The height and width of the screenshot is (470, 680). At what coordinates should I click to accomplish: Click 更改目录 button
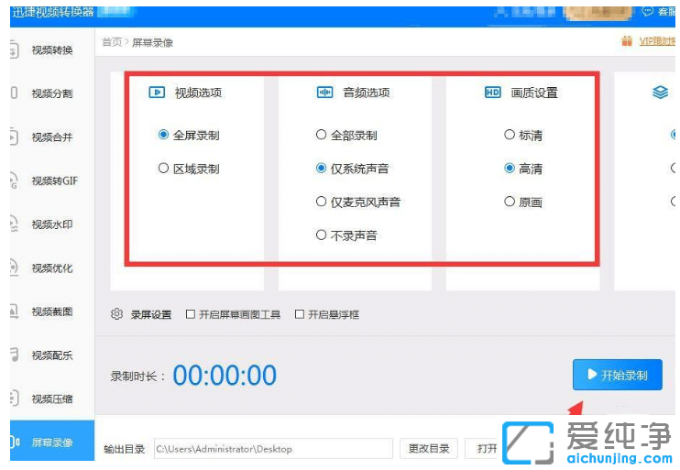coord(429,448)
